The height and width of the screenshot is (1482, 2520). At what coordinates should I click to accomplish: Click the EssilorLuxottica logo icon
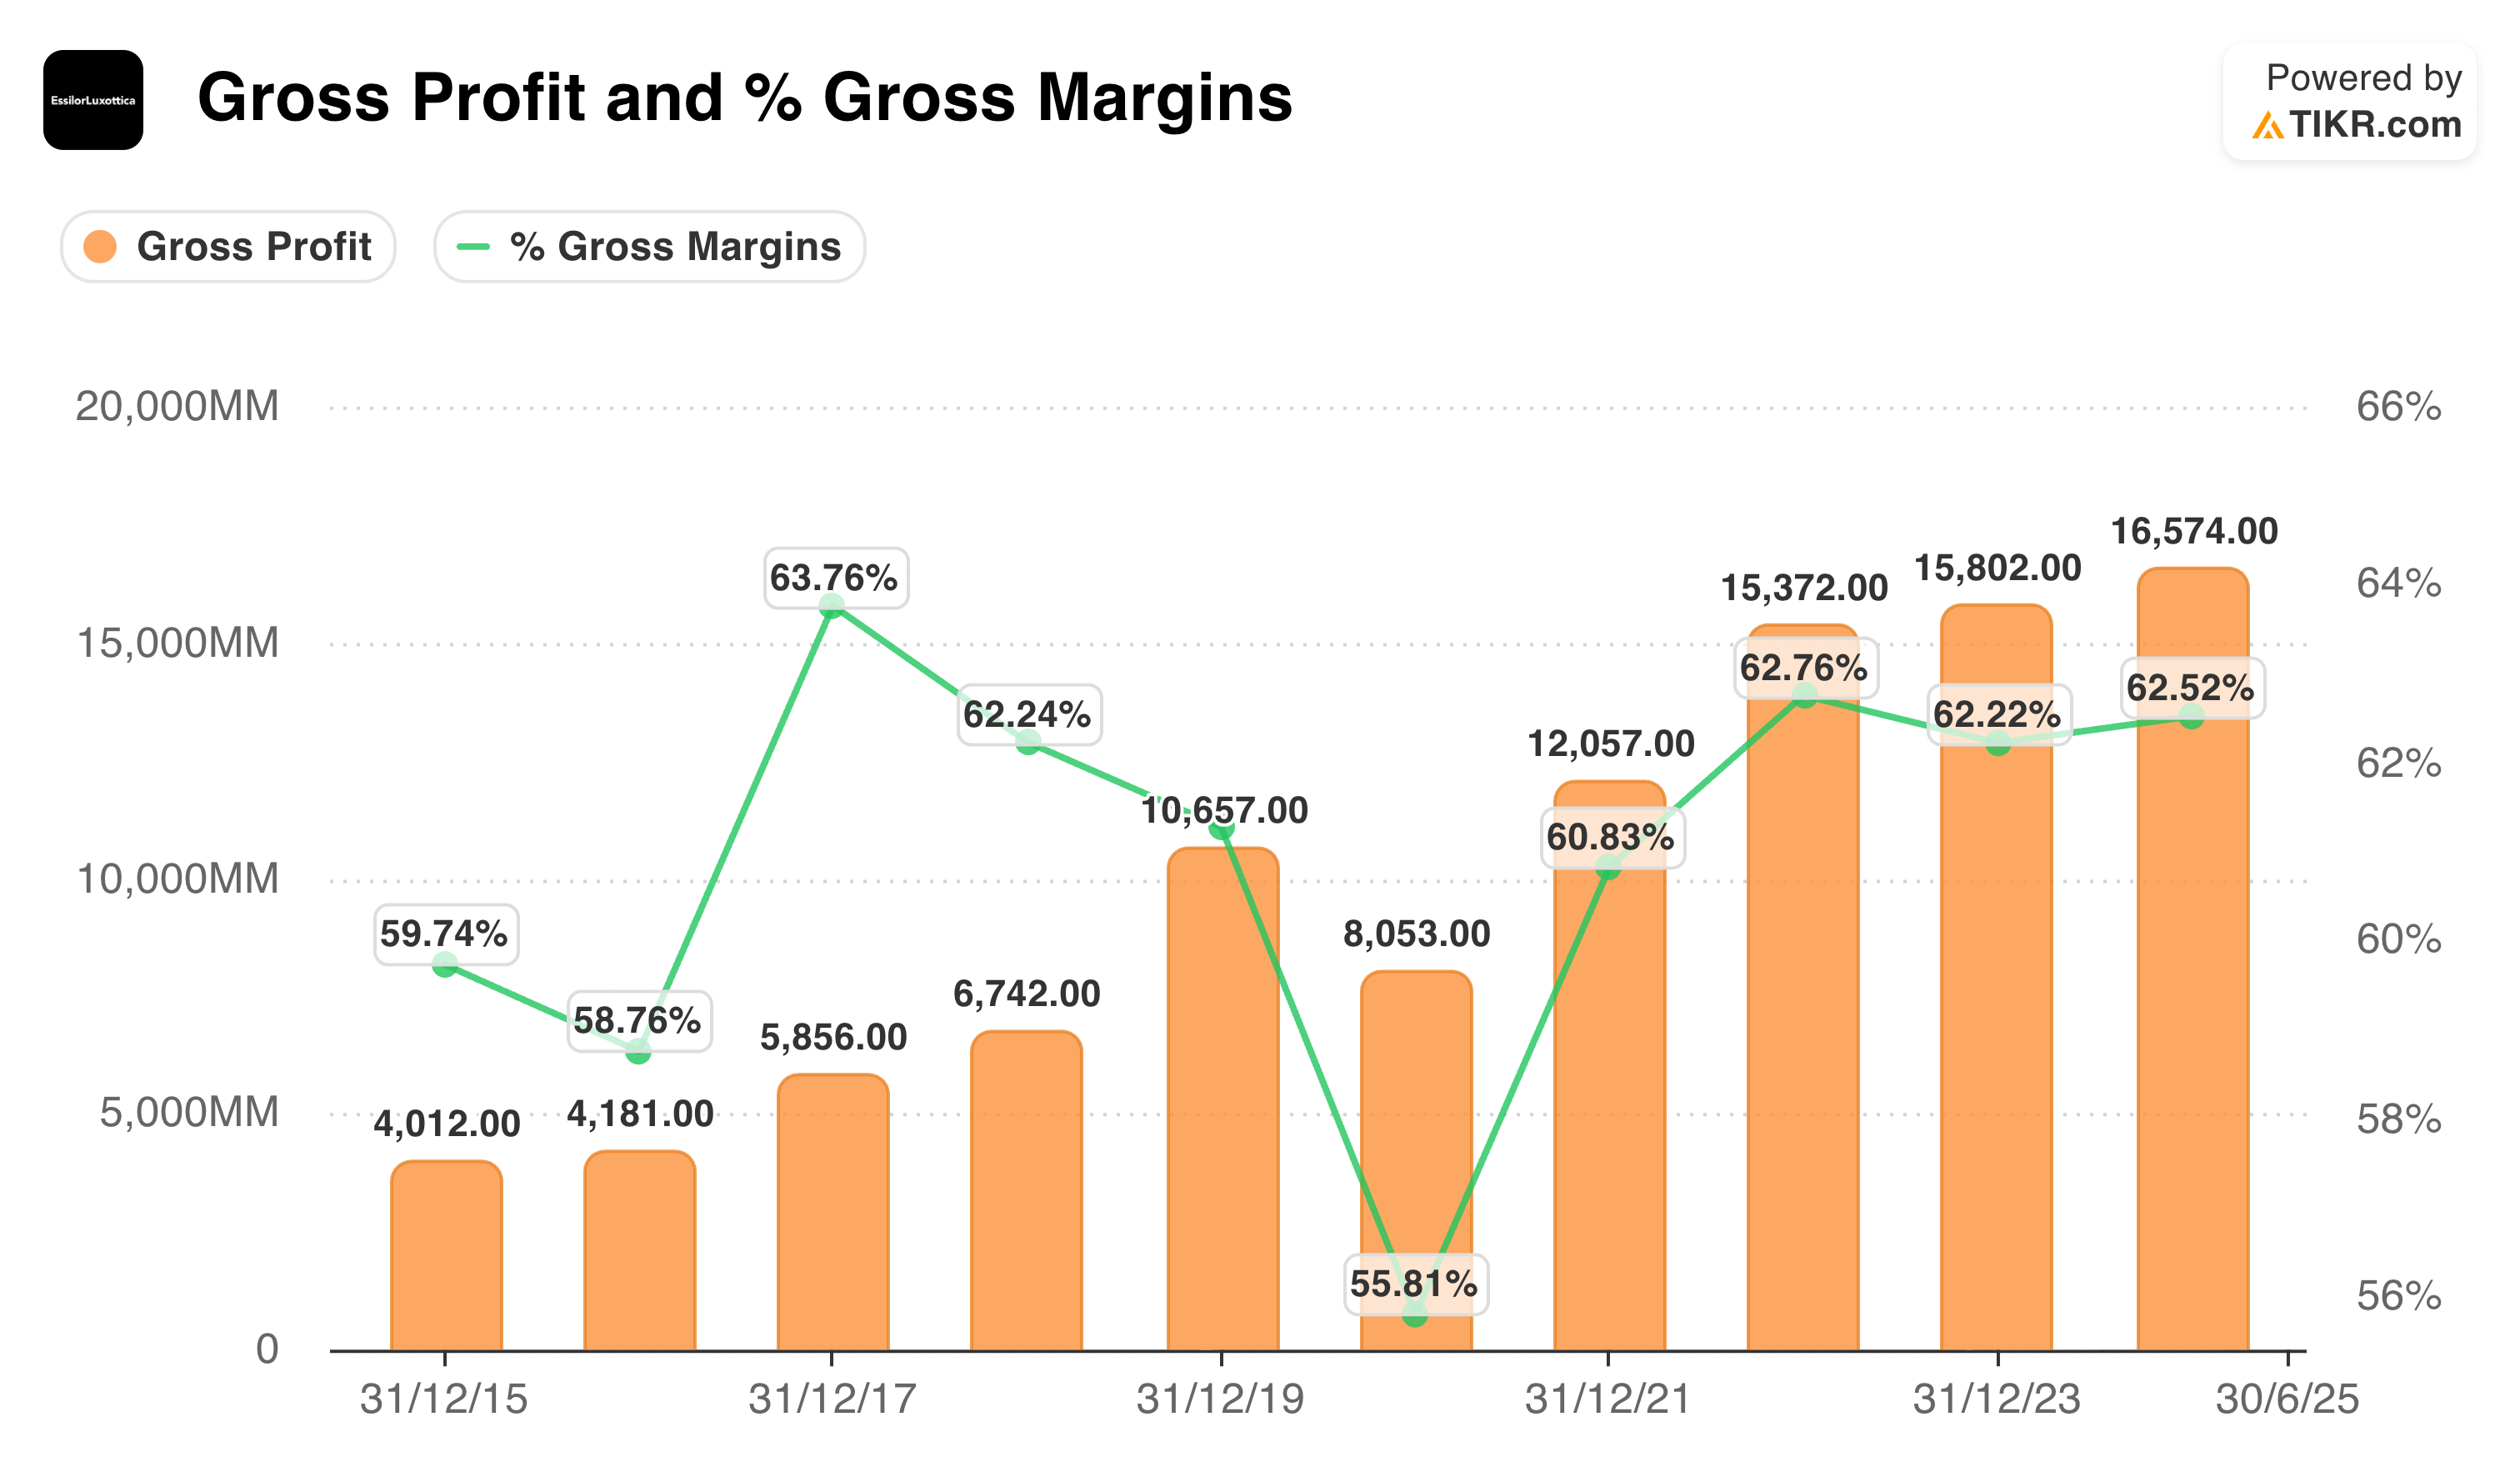point(93,100)
